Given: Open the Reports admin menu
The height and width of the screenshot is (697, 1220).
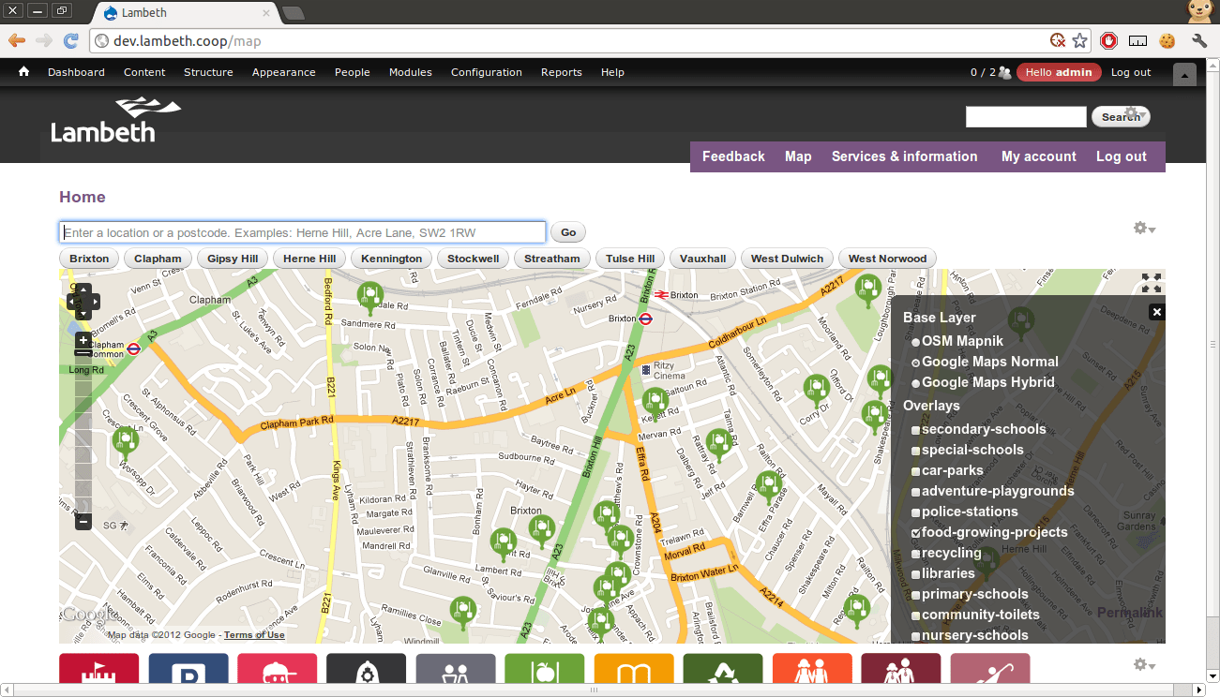Looking at the screenshot, I should click(562, 72).
